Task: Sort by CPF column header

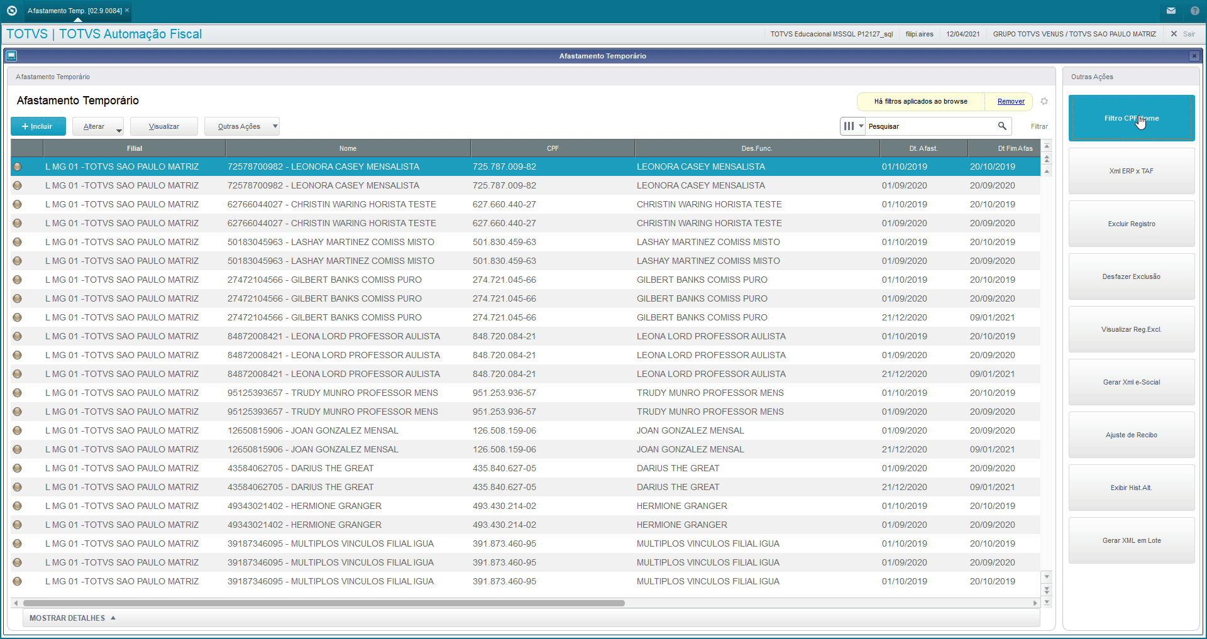Action: coord(553,148)
